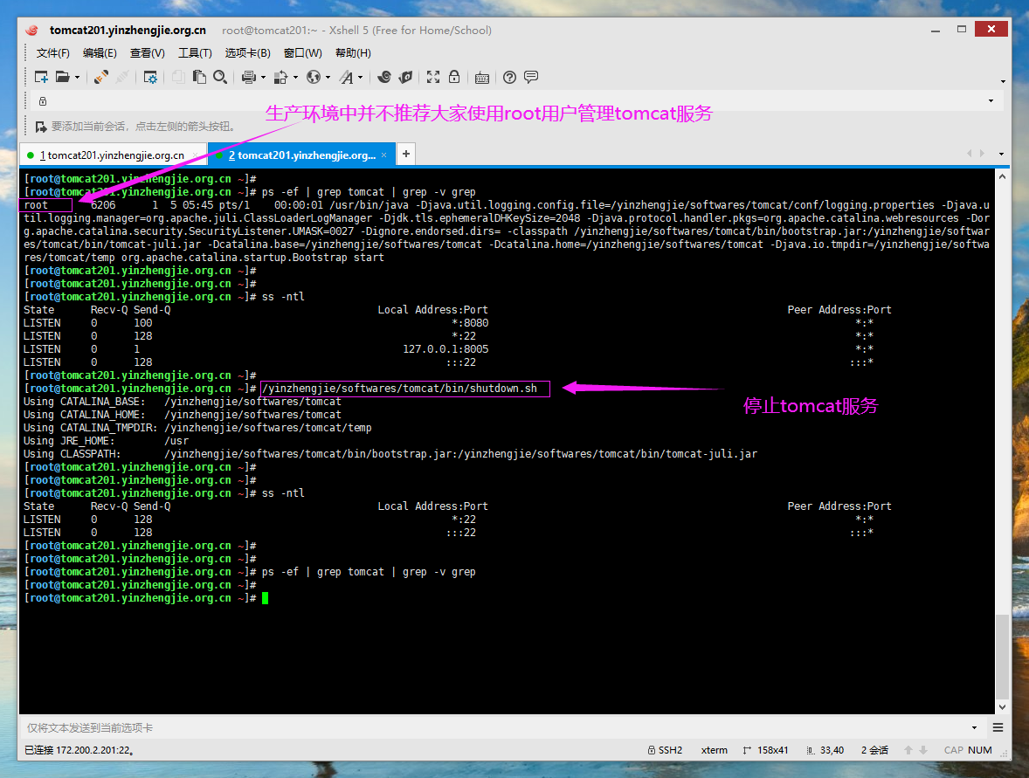This screenshot has height=778, width=1029.
Task: Close tab 1 with its X
Action: 195,155
